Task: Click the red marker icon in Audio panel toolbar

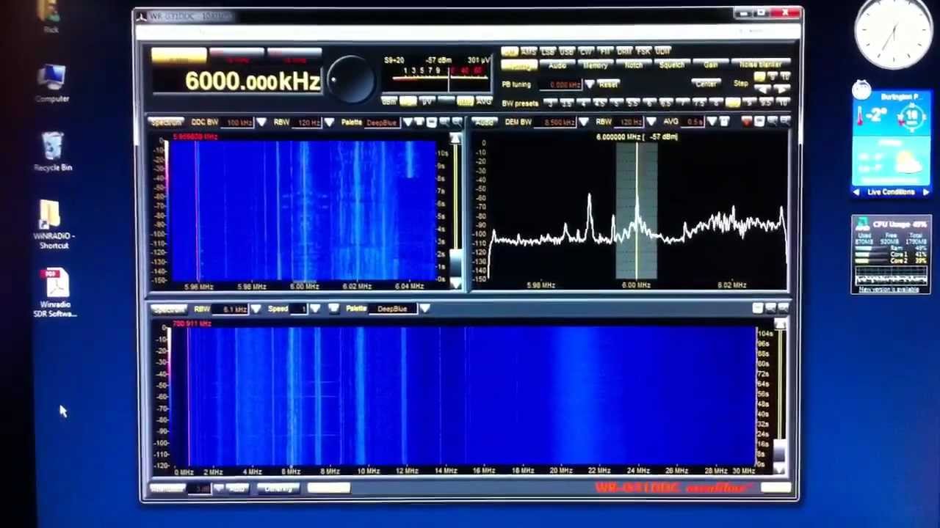Action: (747, 121)
